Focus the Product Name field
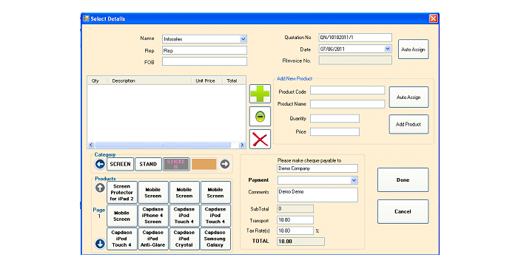518x274 pixels. point(347,104)
